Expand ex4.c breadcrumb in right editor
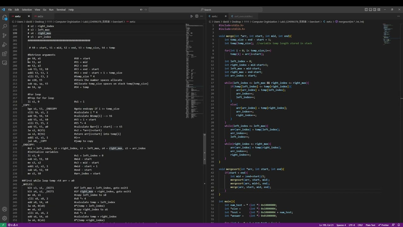Viewport: 403px width, 227px height. coord(329,22)
